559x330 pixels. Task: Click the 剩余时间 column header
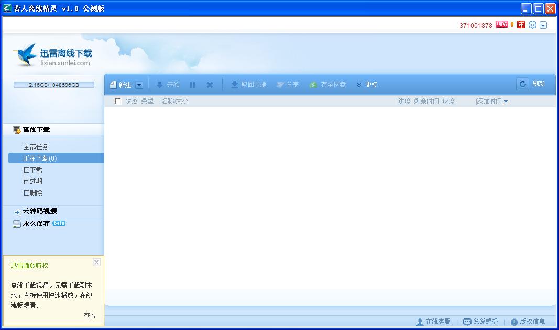point(426,101)
